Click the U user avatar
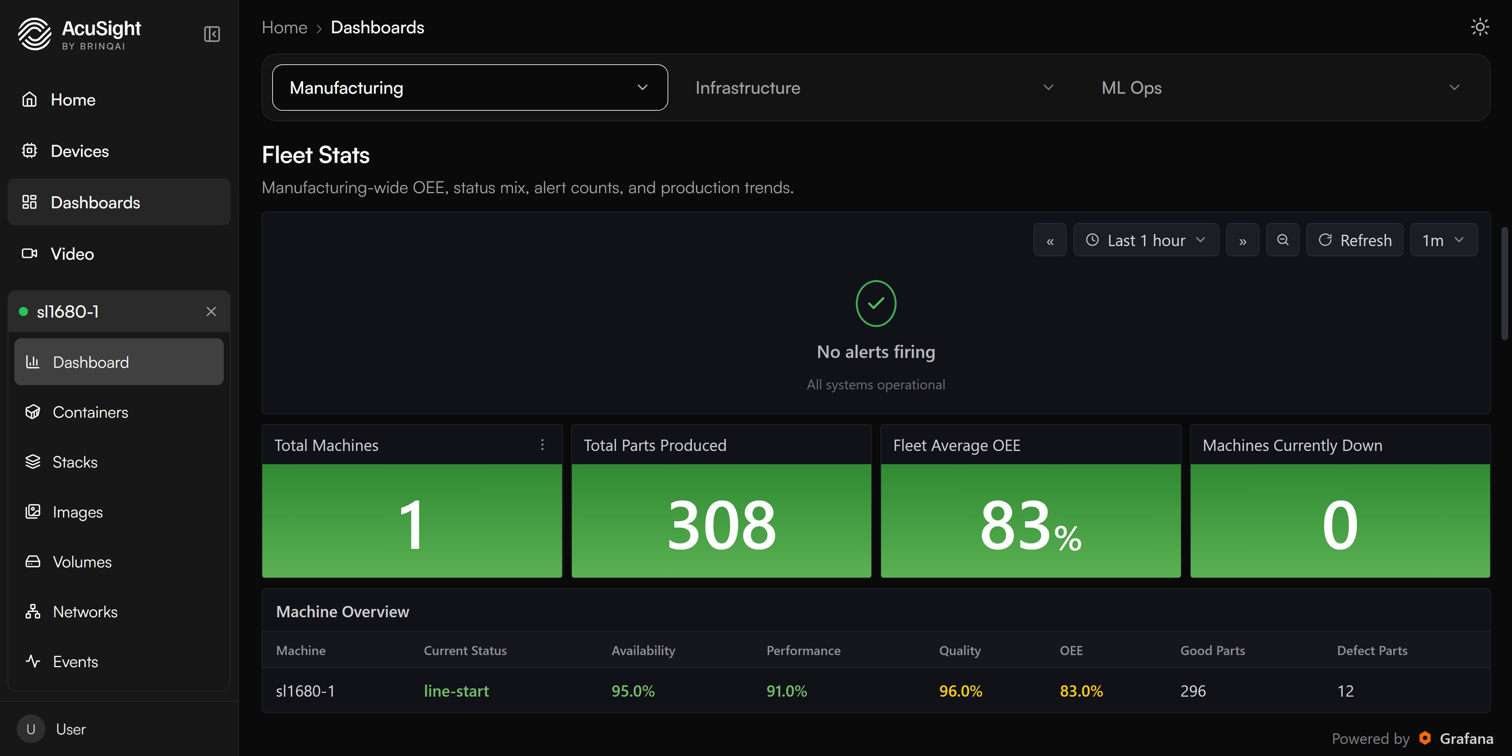 31,729
